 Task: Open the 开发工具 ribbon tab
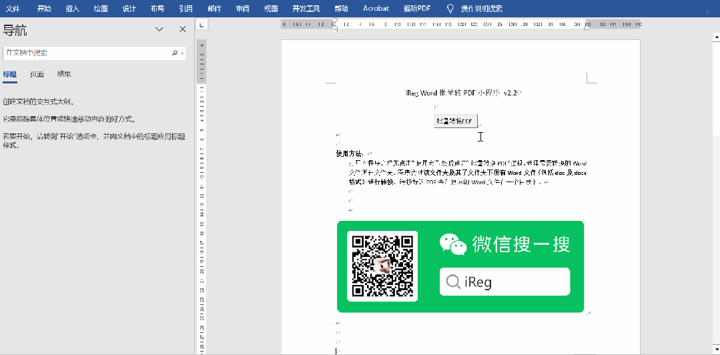(x=306, y=8)
